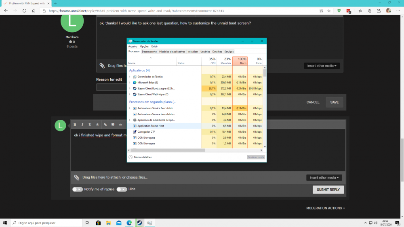Click the Strikethrough formatting icon
Image resolution: width=404 pixels, height=227 pixels.
click(97, 125)
